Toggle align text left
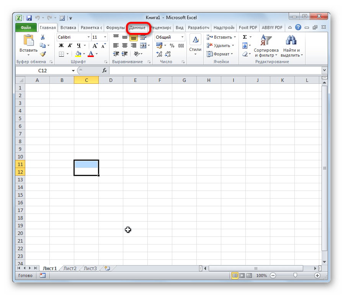 click(x=116, y=46)
